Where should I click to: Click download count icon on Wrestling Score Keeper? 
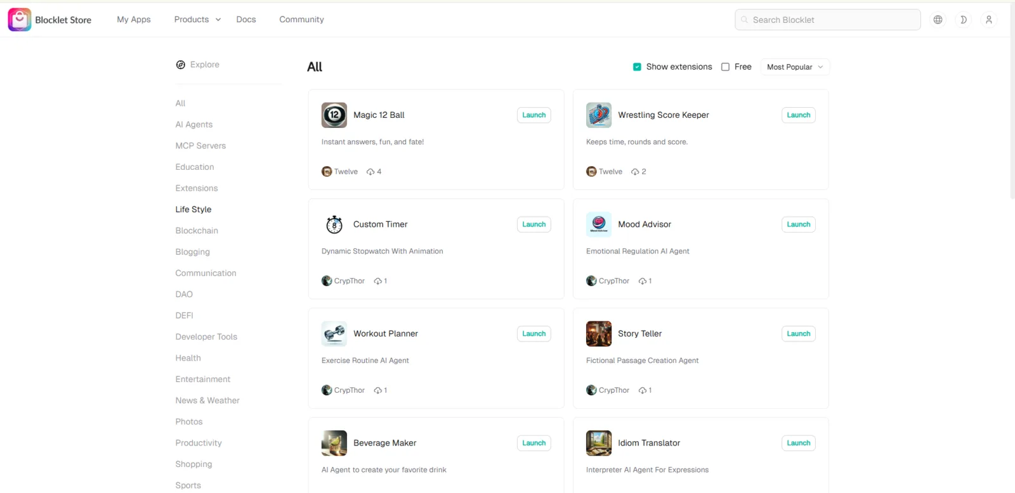tap(635, 172)
